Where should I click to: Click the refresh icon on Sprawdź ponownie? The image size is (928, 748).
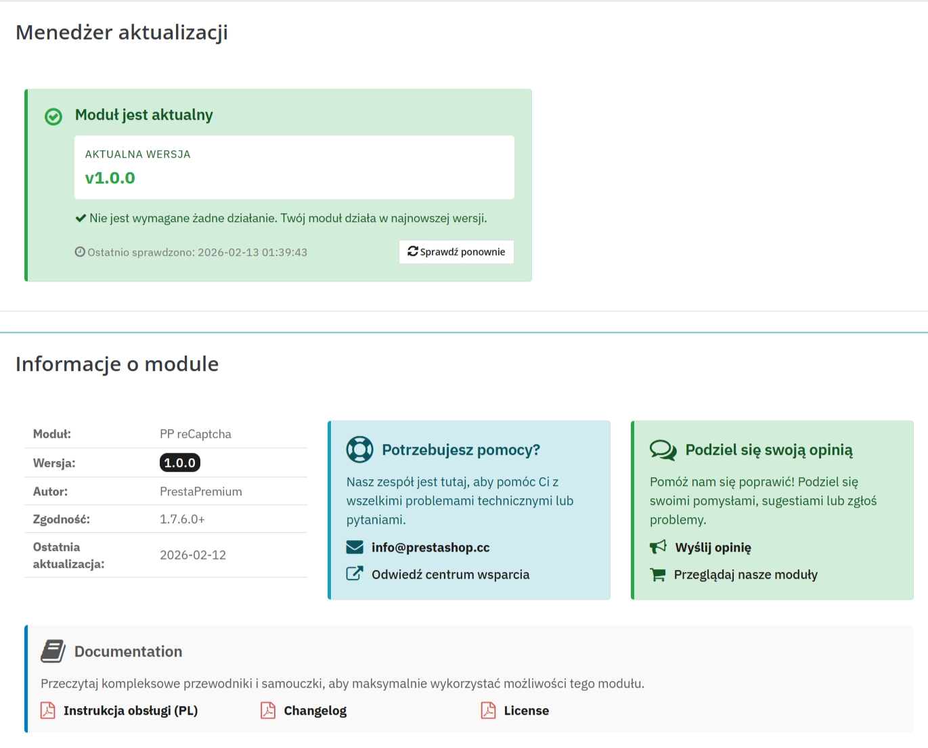point(413,251)
